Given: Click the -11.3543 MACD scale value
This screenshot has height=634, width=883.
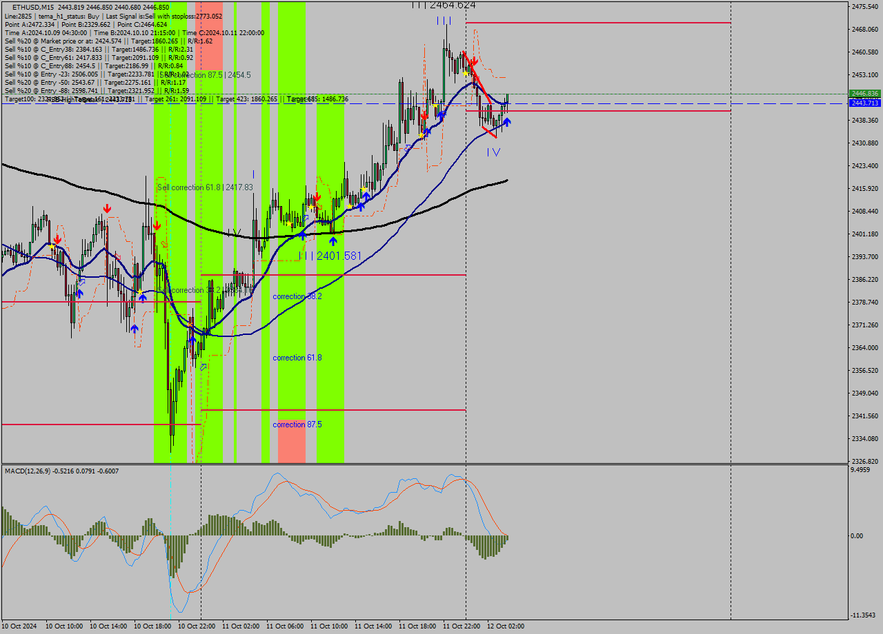Looking at the screenshot, I should point(862,615).
